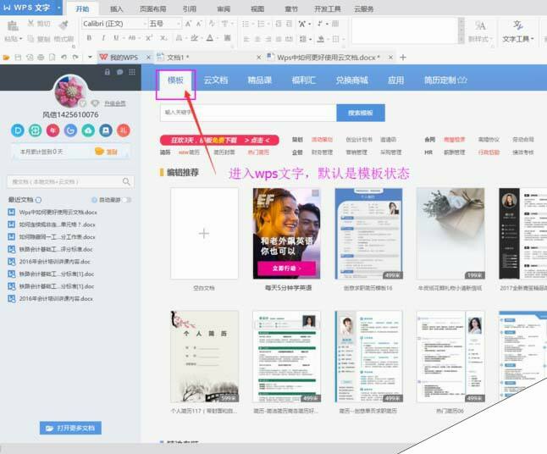
Task: Open the EF English ad thumbnail
Action: (x=287, y=234)
